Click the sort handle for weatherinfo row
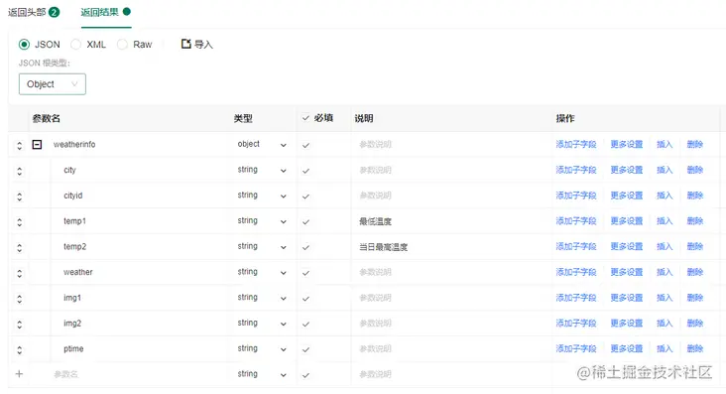Screen dimensions: 726x394 (x=20, y=146)
